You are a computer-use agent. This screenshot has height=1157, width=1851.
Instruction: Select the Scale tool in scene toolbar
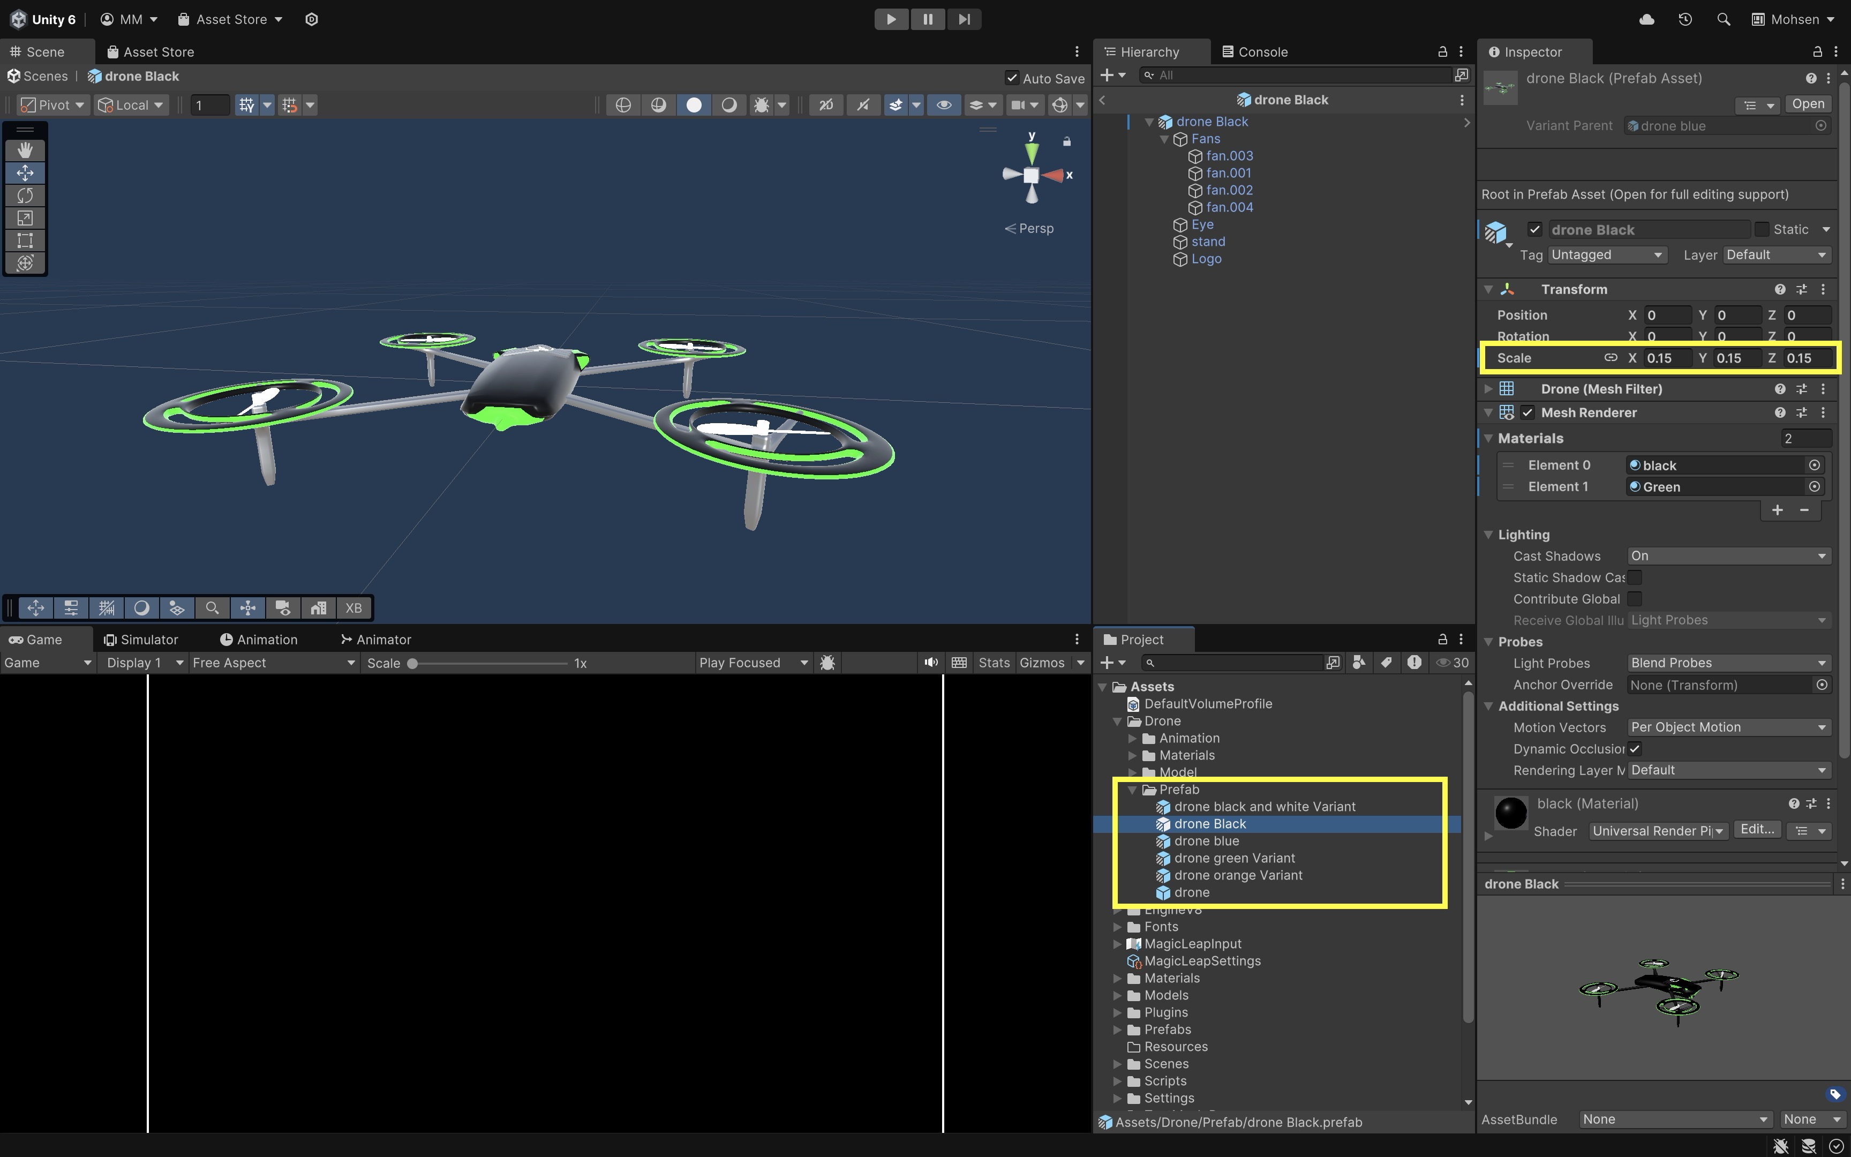click(x=25, y=218)
